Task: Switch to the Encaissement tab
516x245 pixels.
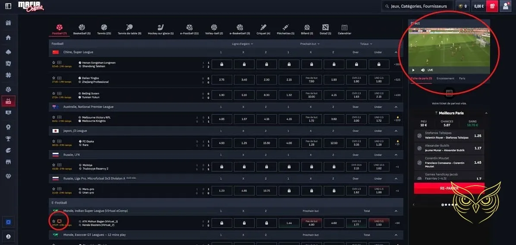Action: pyautogui.click(x=445, y=78)
